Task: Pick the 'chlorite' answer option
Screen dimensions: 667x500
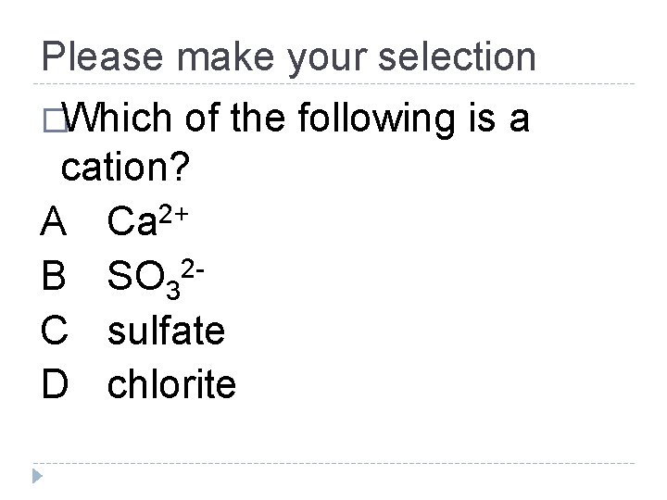Action: pos(171,383)
